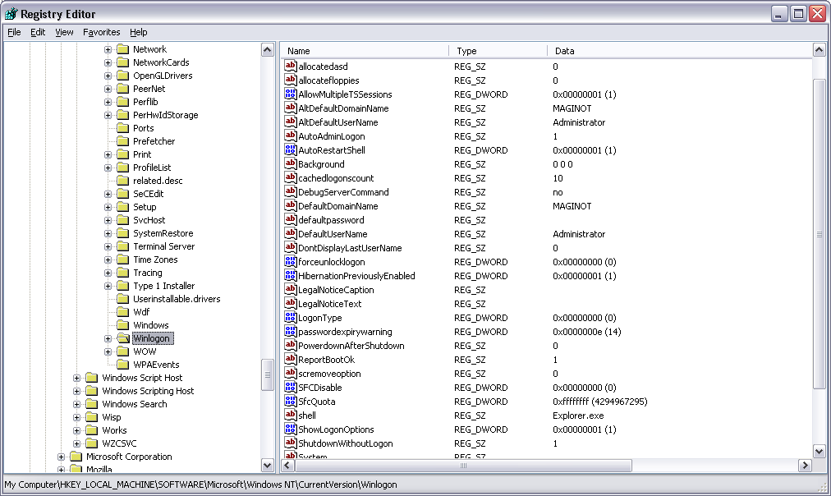Click the Registry Editor title bar icon
Screen dimensions: 831x496
(11, 14)
